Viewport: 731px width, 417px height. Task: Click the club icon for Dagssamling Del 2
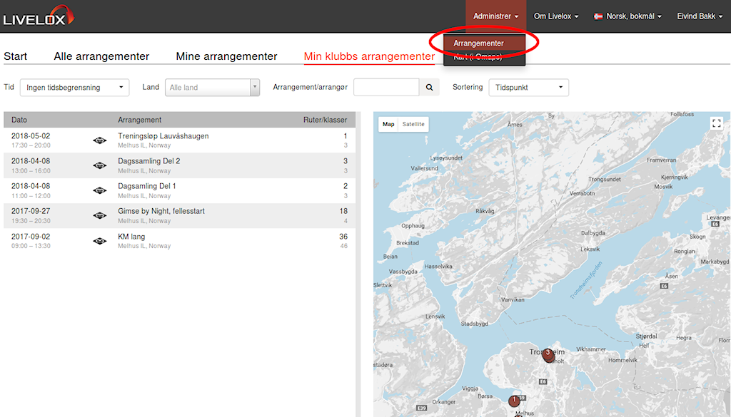(x=100, y=165)
